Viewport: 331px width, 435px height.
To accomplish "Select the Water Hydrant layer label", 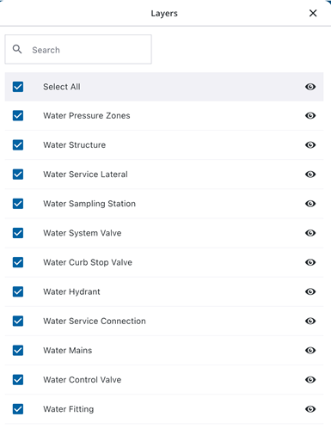I will (71, 291).
